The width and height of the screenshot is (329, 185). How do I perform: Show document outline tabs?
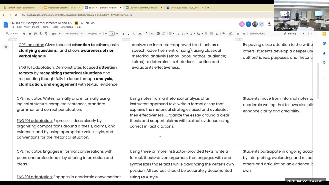6,47
